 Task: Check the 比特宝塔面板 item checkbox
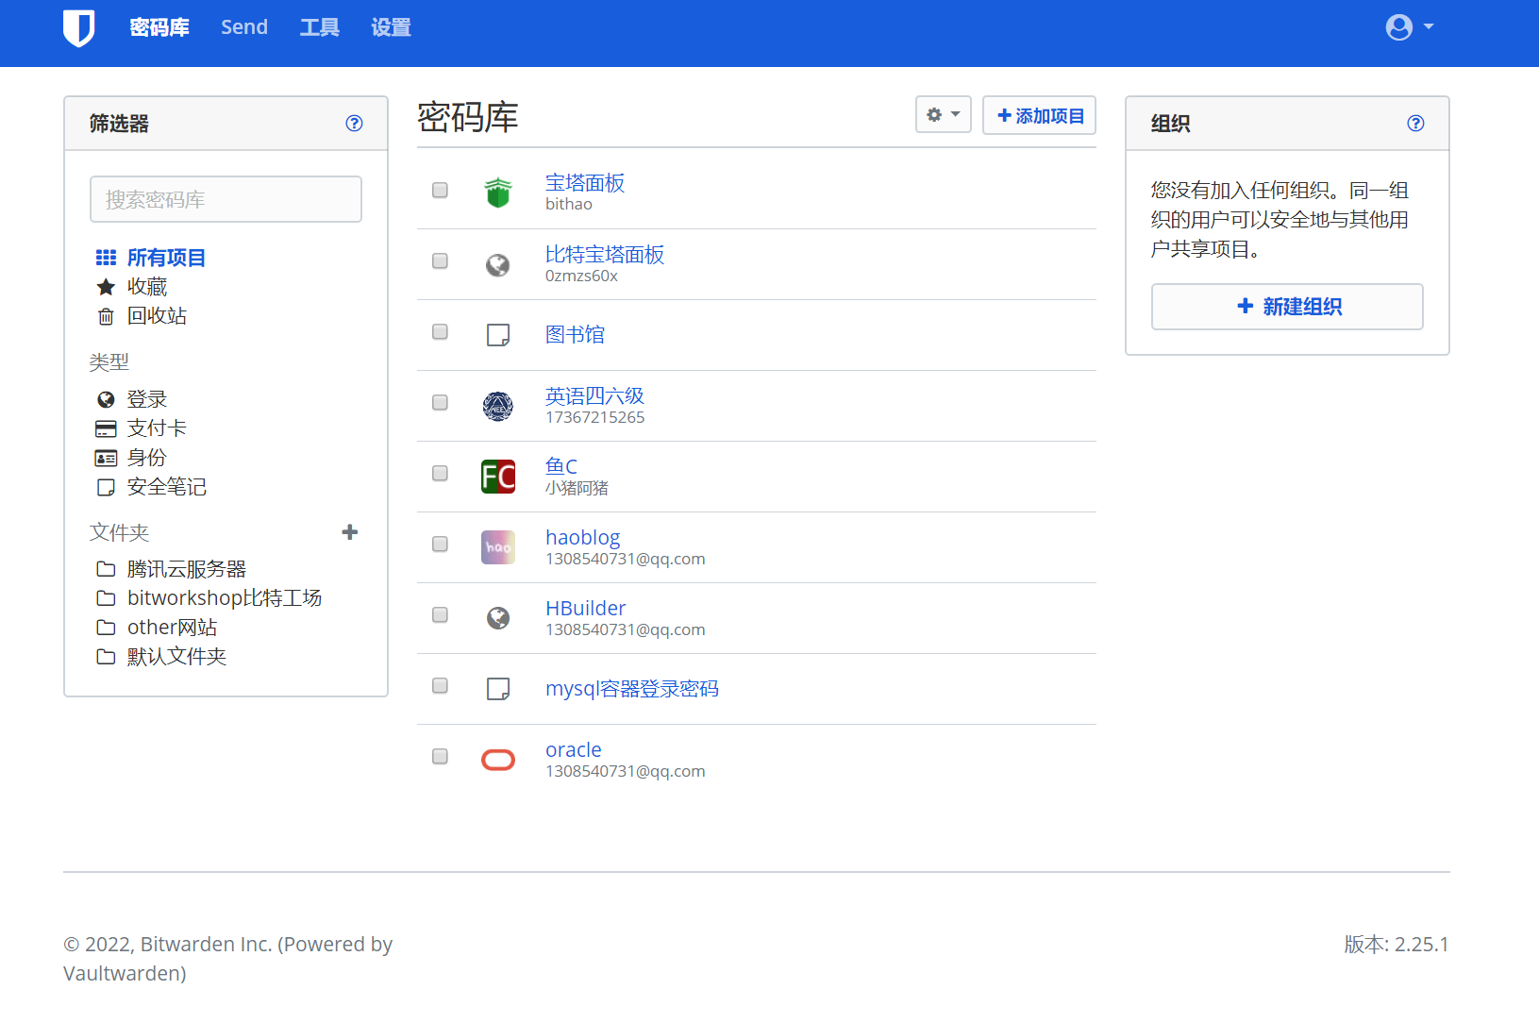point(440,260)
